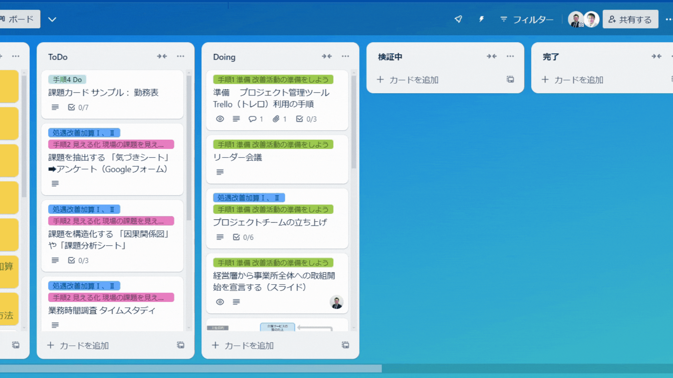Viewport: 673px width, 378px height.
Task: Create card from template in 検証中 list
Action: click(510, 79)
